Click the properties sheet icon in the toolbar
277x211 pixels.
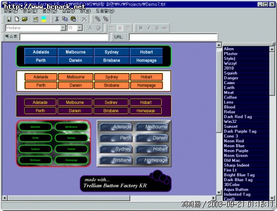[x=35, y=19]
